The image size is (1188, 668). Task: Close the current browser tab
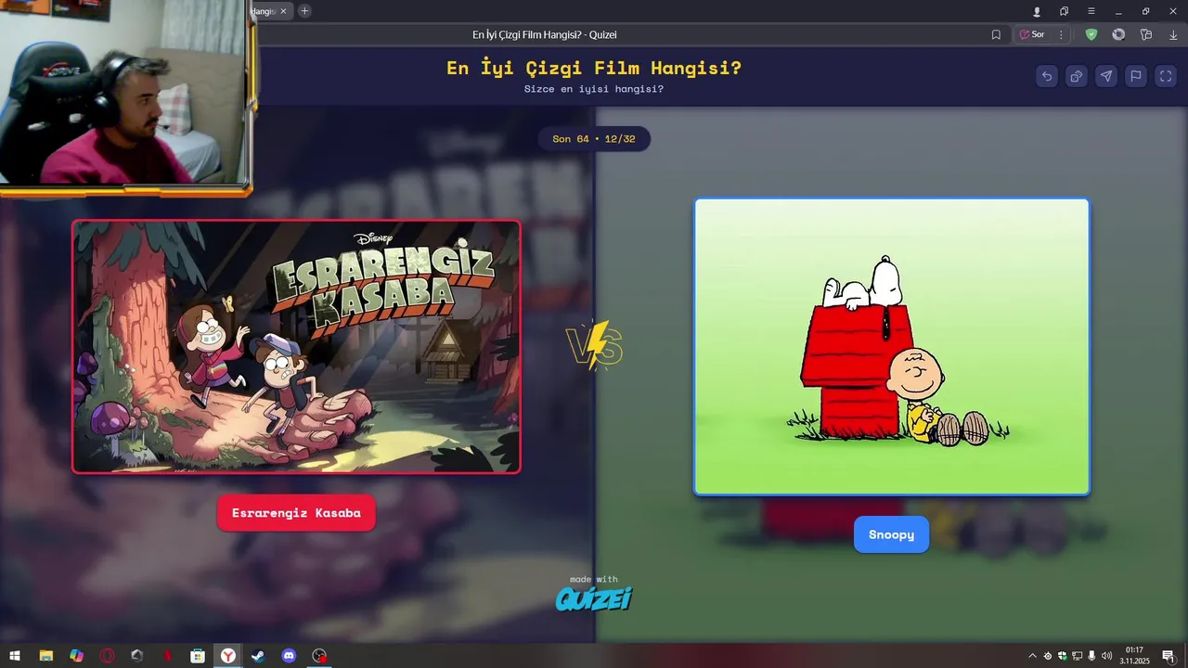pos(284,11)
